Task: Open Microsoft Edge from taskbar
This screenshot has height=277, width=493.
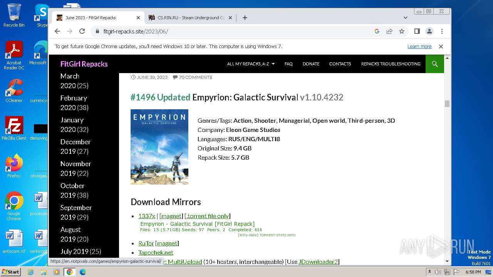Action: coord(83,272)
